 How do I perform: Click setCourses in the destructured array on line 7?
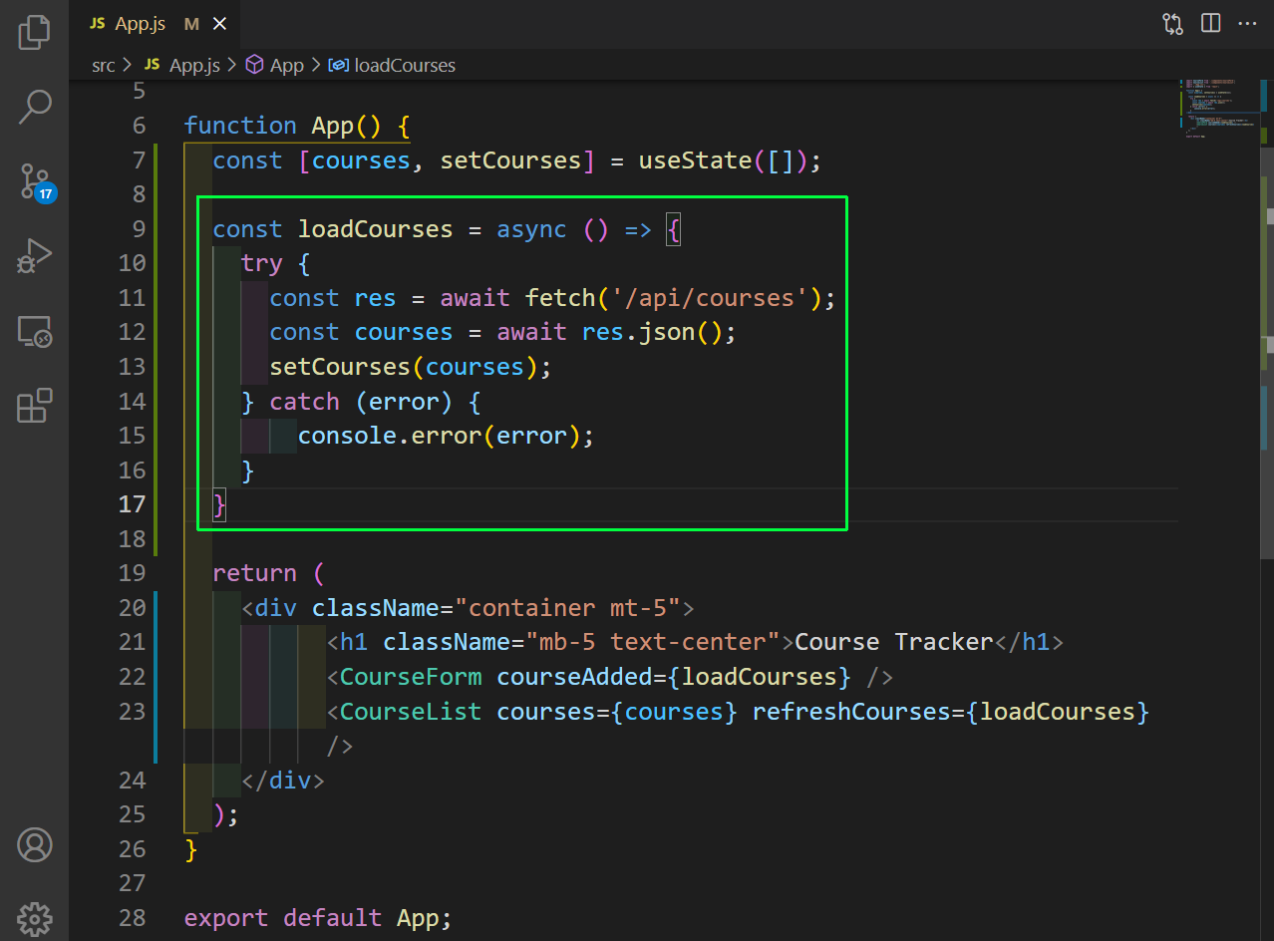tap(510, 160)
